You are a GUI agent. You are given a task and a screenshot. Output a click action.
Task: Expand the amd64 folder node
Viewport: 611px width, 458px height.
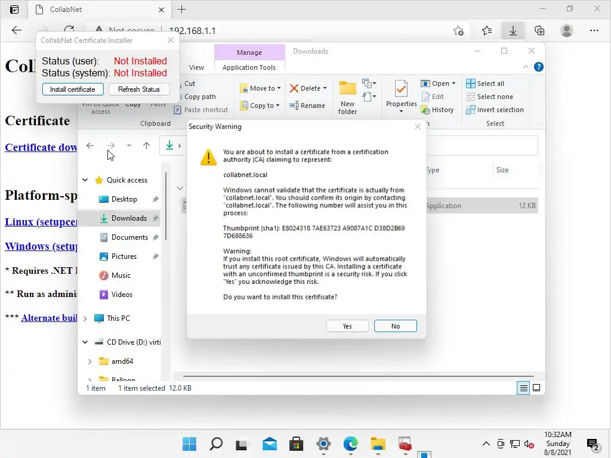pos(90,361)
